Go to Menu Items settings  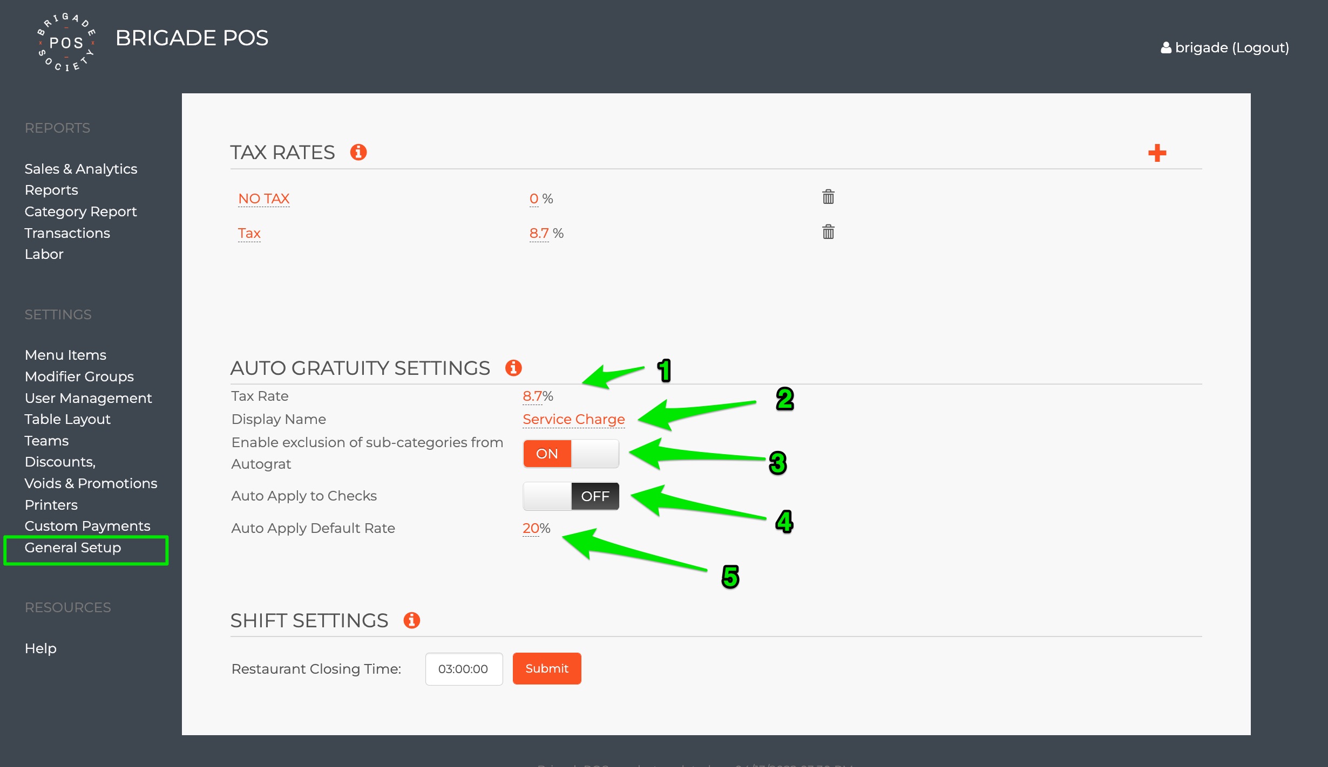pos(65,355)
